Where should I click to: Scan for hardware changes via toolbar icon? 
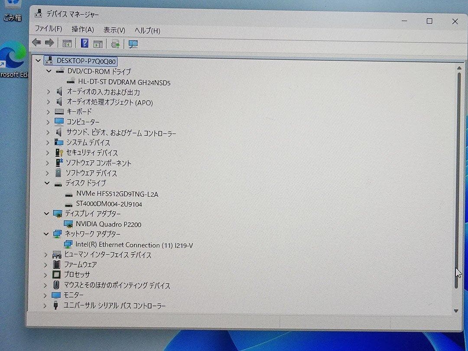(115, 43)
